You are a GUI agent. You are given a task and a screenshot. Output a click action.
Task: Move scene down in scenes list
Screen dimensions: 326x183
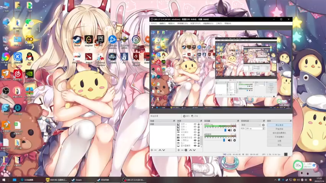click(x=164, y=150)
